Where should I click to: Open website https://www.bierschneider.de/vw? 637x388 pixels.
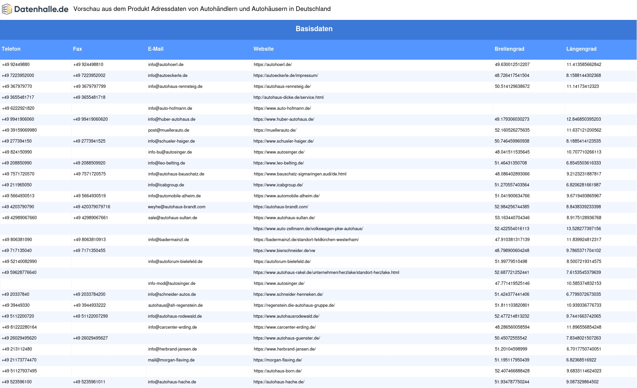(x=284, y=251)
